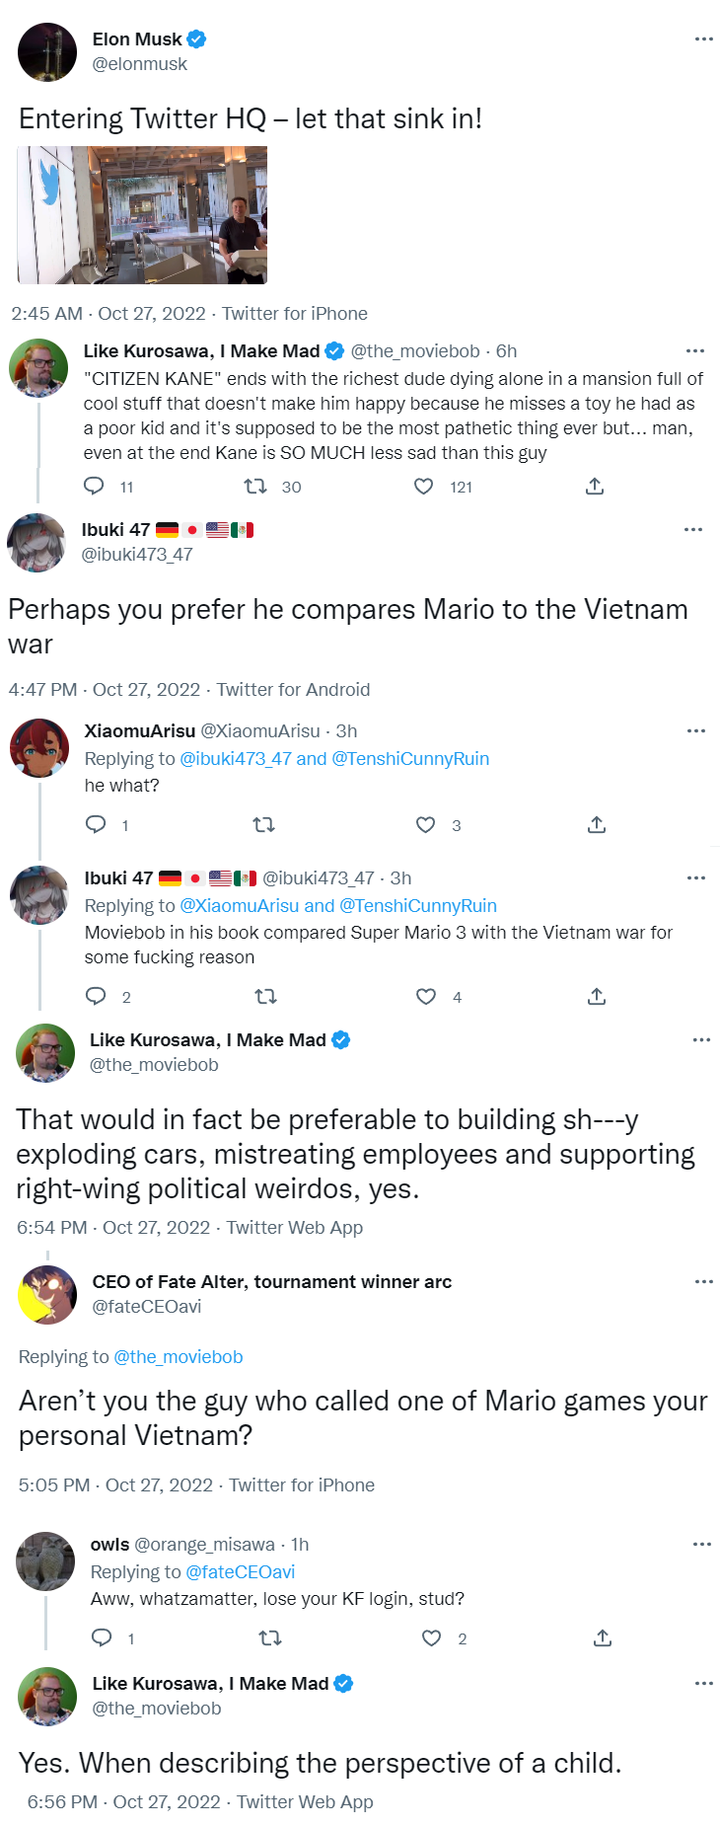This screenshot has height=1826, width=720.
Task: View Elon Musk's profile avatar
Action: click(47, 52)
